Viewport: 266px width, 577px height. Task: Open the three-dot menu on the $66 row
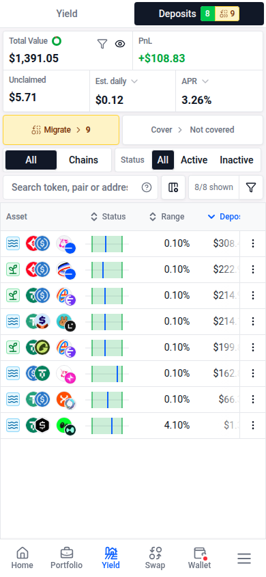[253, 399]
